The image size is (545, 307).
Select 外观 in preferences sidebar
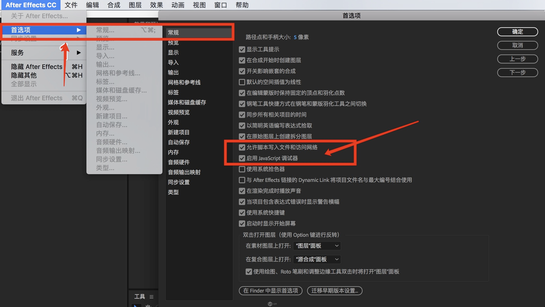(173, 122)
